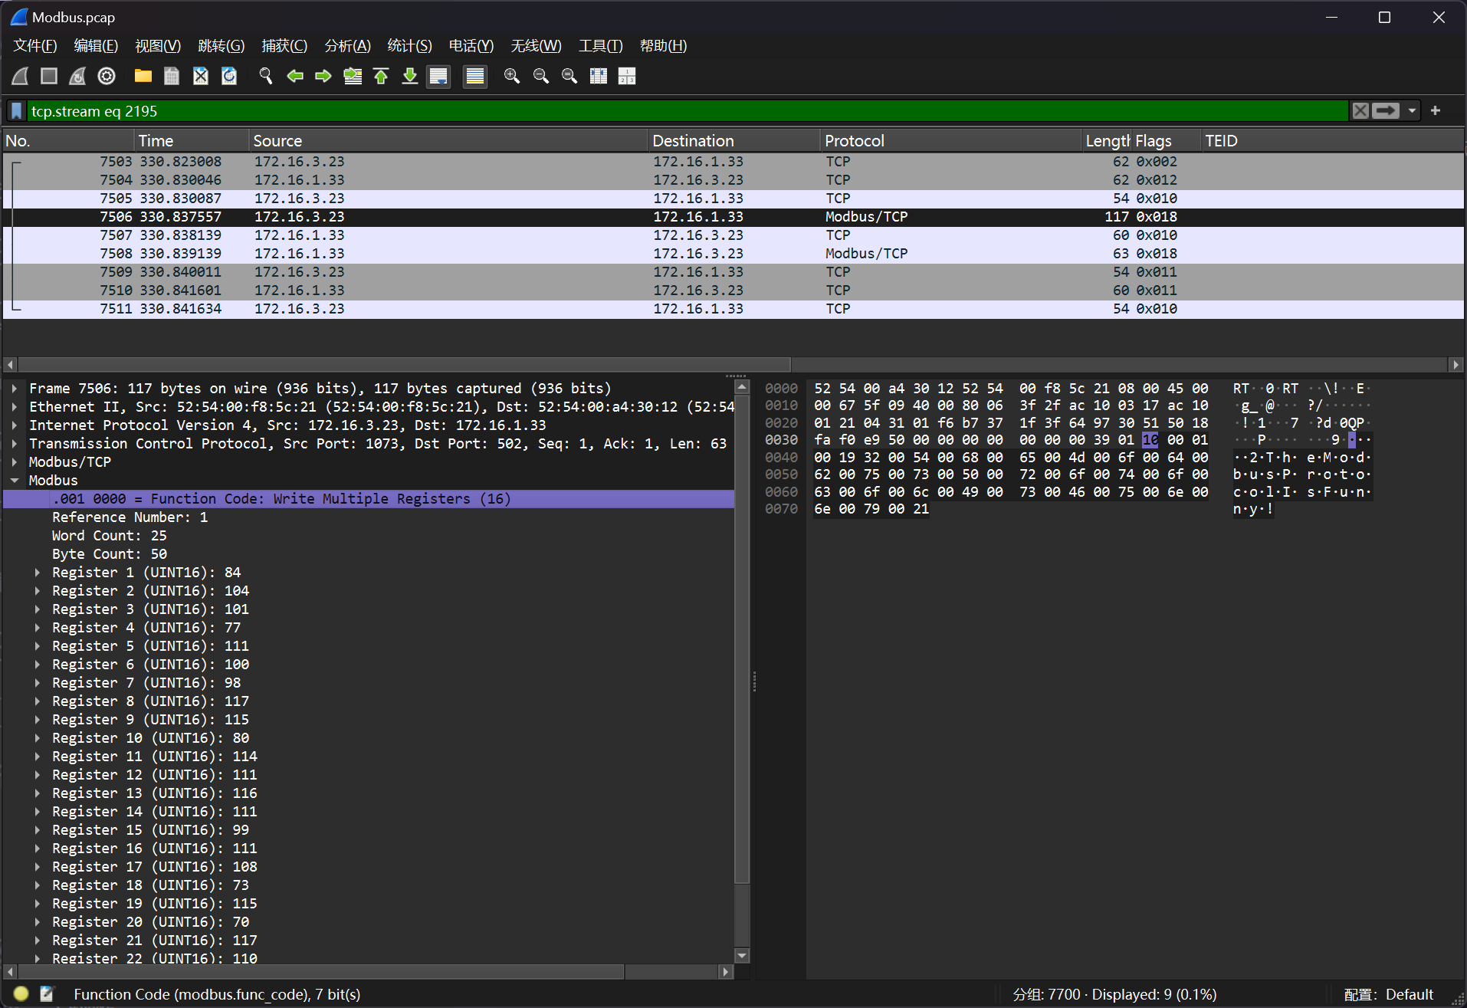Expand Register 10 (UINT16): 80
The height and width of the screenshot is (1008, 1467).
click(x=38, y=738)
